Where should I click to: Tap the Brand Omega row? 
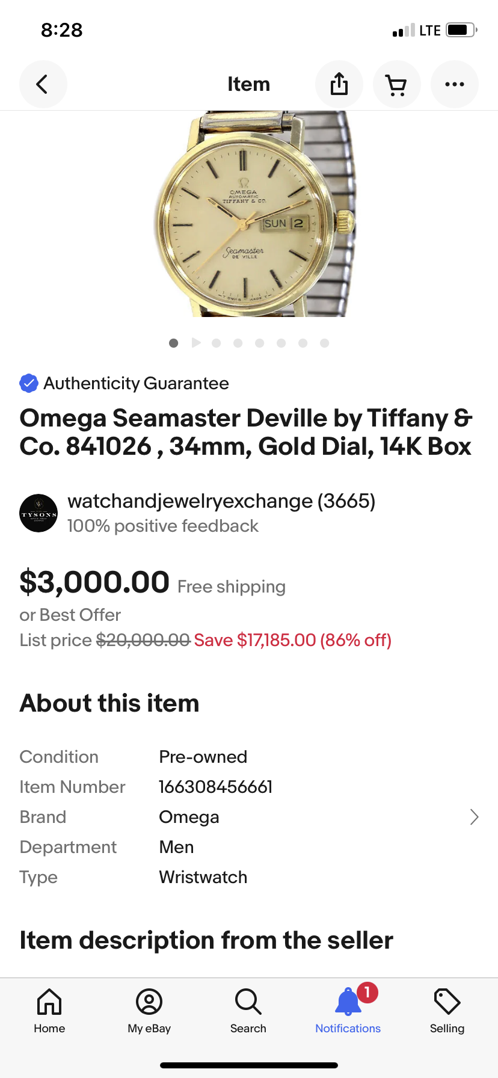(189, 817)
